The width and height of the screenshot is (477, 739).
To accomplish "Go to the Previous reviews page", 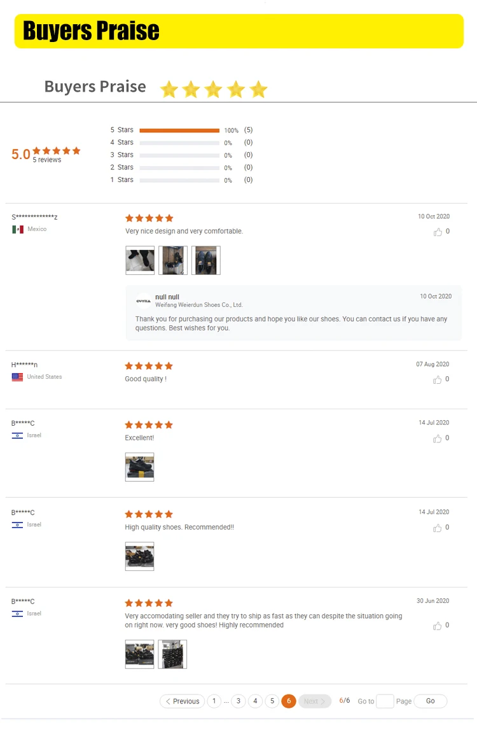I will click(183, 701).
